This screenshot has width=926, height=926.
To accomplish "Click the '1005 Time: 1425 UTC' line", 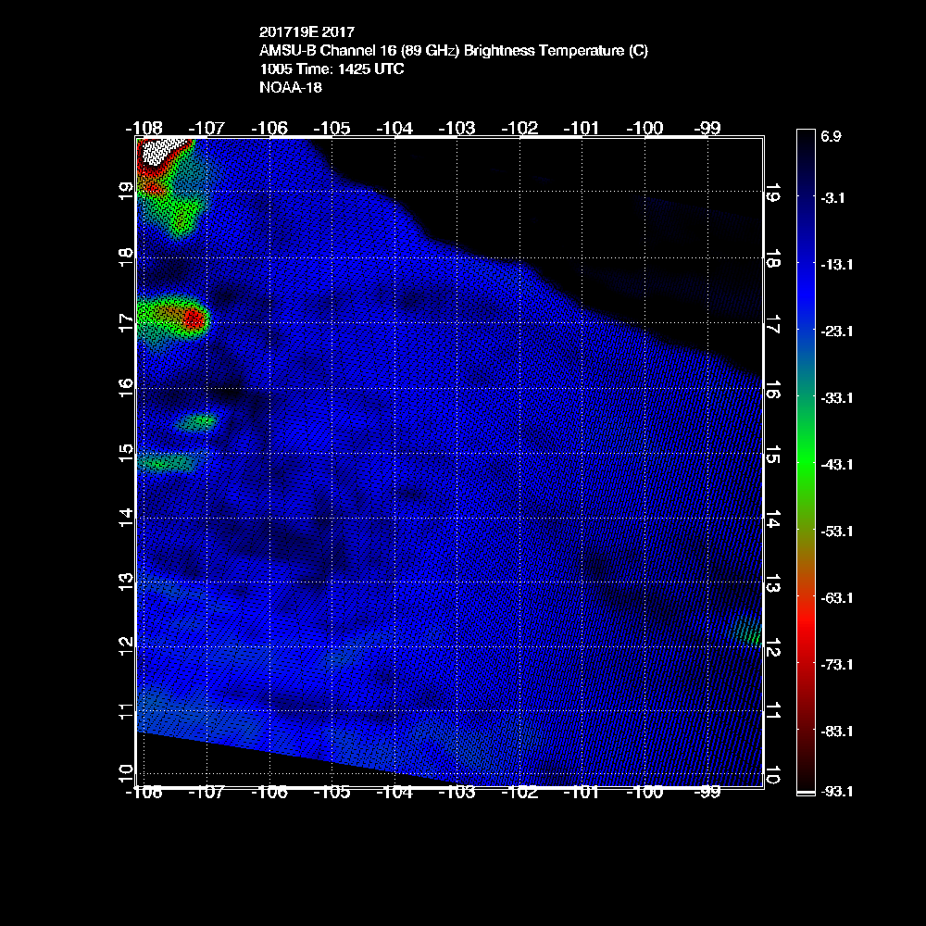I will click(x=332, y=69).
